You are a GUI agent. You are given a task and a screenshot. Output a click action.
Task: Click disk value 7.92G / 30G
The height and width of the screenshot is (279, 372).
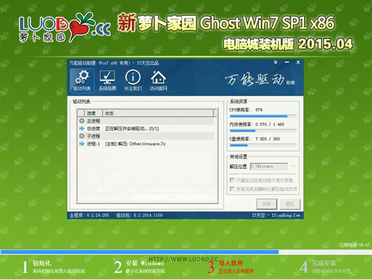point(267,139)
